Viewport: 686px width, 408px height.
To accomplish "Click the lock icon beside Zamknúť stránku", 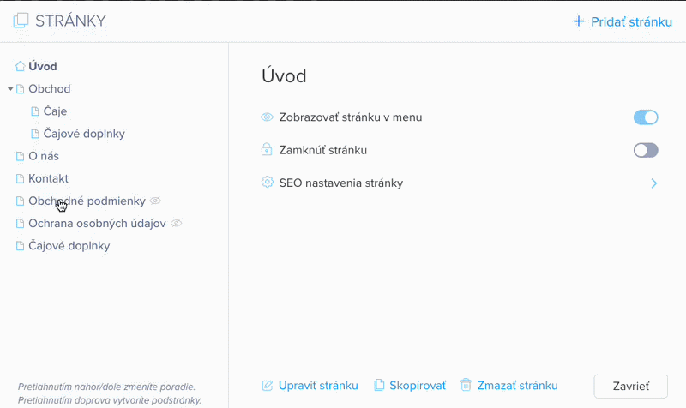I will pos(267,150).
